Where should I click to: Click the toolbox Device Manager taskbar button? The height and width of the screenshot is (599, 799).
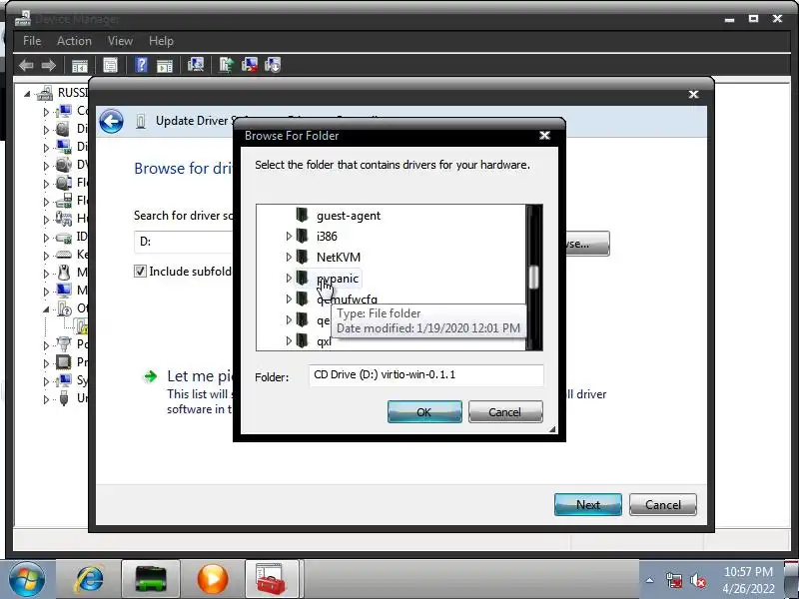pos(271,579)
